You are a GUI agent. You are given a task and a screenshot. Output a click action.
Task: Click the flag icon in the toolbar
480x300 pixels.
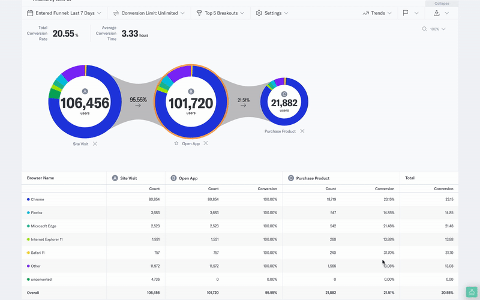pyautogui.click(x=406, y=13)
